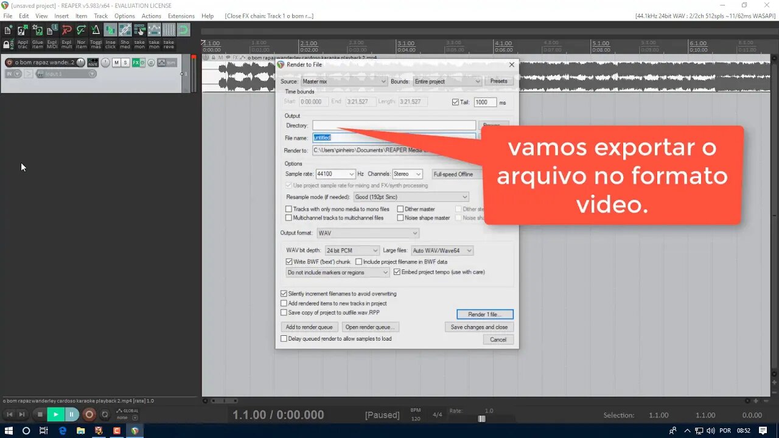This screenshot has width=779, height=438.
Task: Toggle Embed project tempo checkbox
Action: pos(397,272)
